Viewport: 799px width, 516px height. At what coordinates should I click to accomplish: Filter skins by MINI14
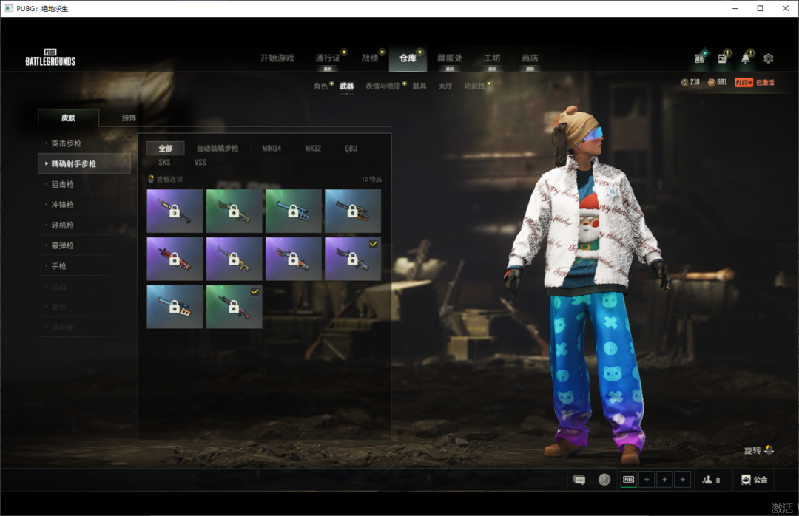(x=272, y=149)
